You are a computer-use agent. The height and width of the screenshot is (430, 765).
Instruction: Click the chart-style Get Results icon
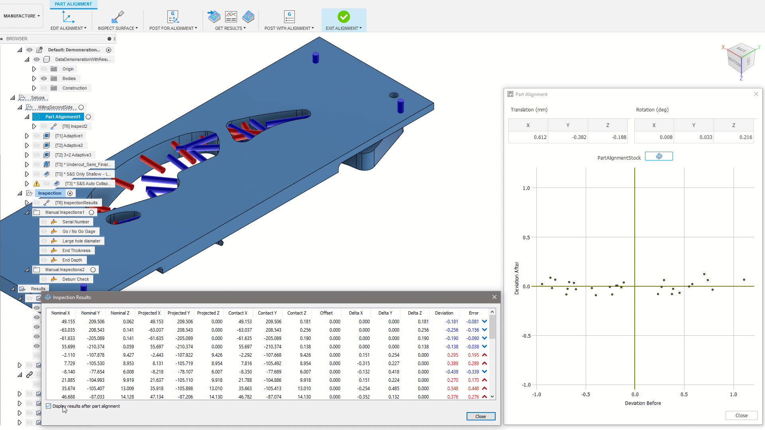231,17
